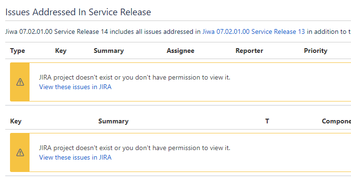This screenshot has height=192, width=351.
Task: Sort by Priority column header
Action: pyautogui.click(x=316, y=51)
